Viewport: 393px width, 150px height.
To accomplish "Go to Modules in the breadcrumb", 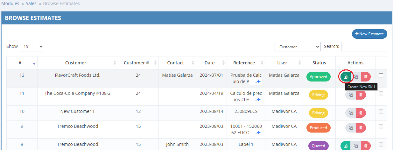I will (x=10, y=3).
